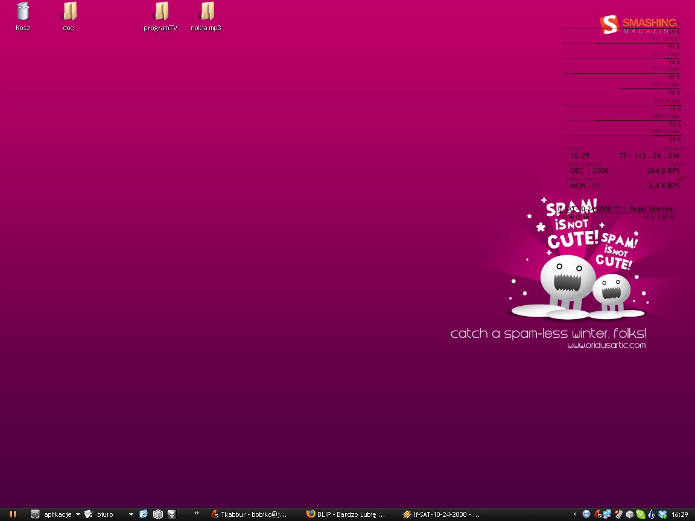
Task: Launch the blue e quick-launch icon
Action: [x=143, y=514]
